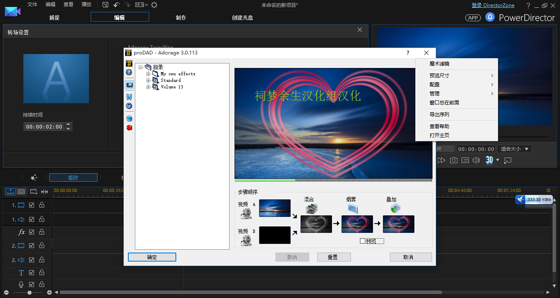Select the timeline view mode icon

tap(10, 192)
